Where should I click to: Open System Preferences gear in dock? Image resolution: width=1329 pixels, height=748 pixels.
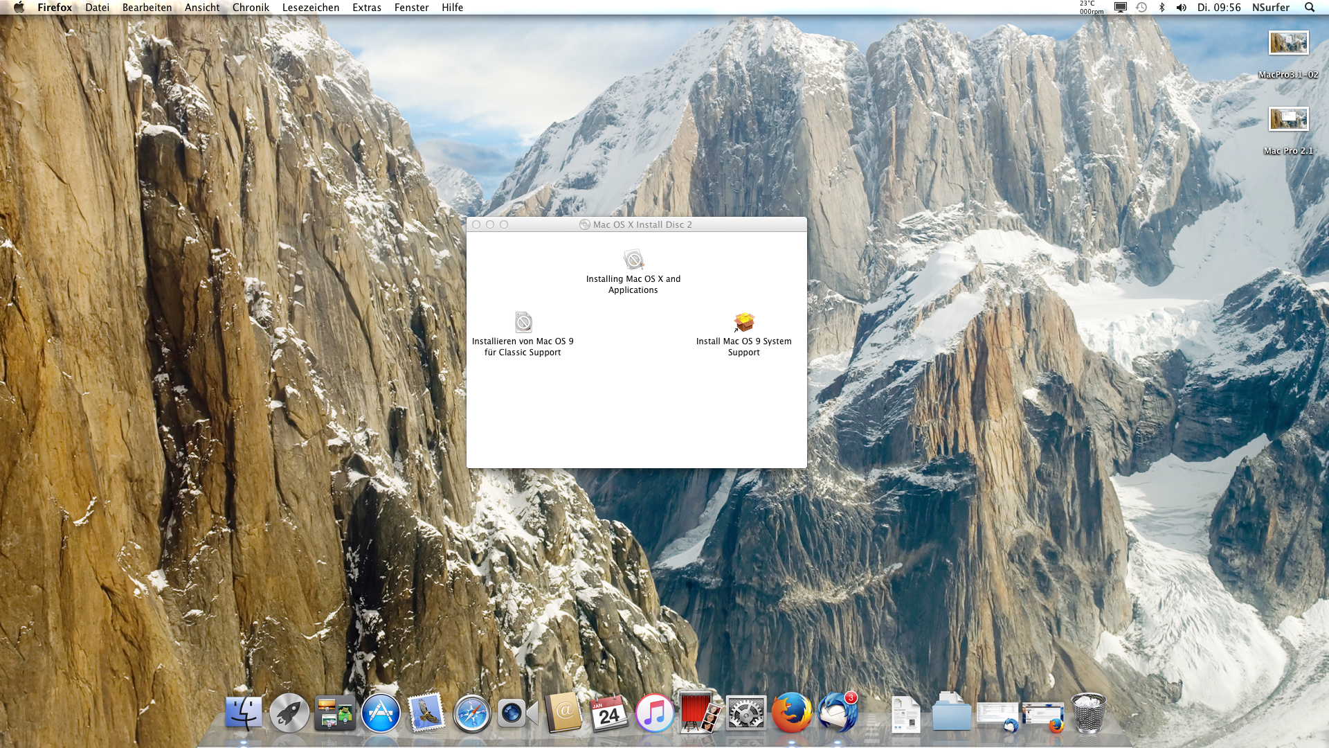745,713
